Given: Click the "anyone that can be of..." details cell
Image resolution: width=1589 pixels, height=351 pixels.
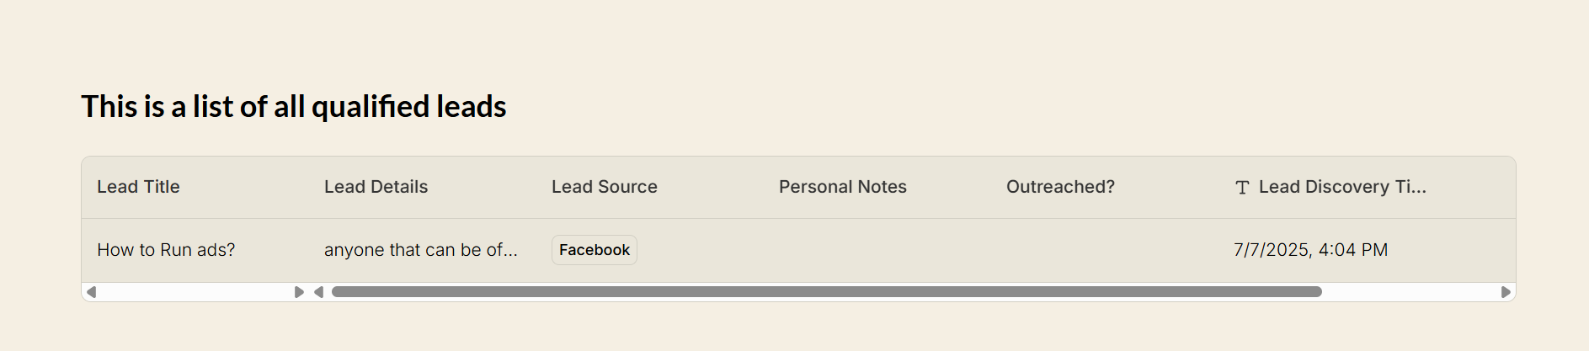Looking at the screenshot, I should (x=421, y=250).
